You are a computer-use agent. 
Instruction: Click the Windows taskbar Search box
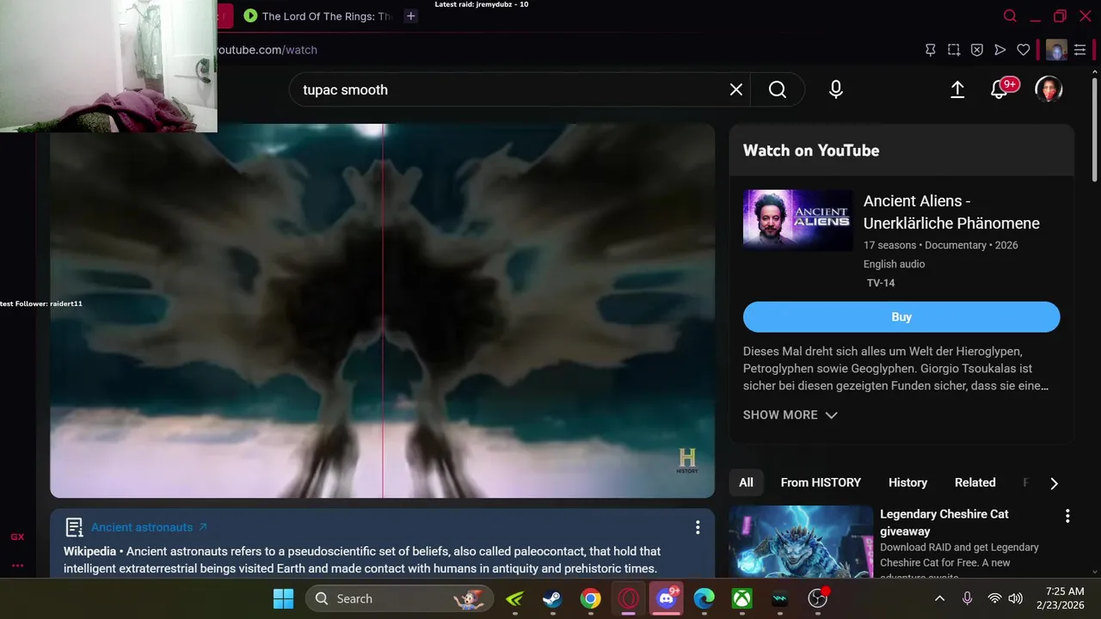click(400, 598)
